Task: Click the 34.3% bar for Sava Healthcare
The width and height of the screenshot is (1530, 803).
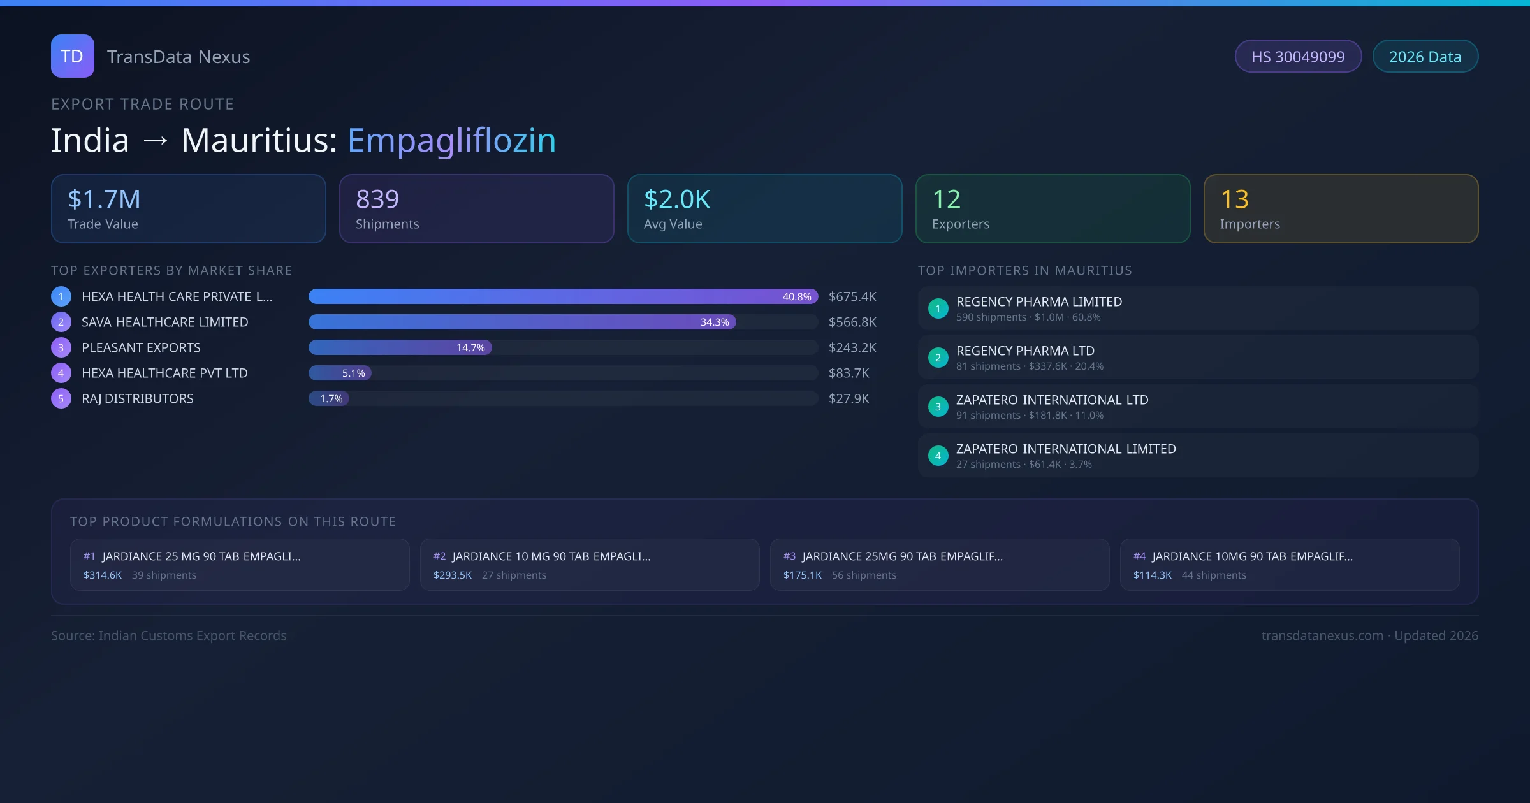Action: click(x=521, y=322)
